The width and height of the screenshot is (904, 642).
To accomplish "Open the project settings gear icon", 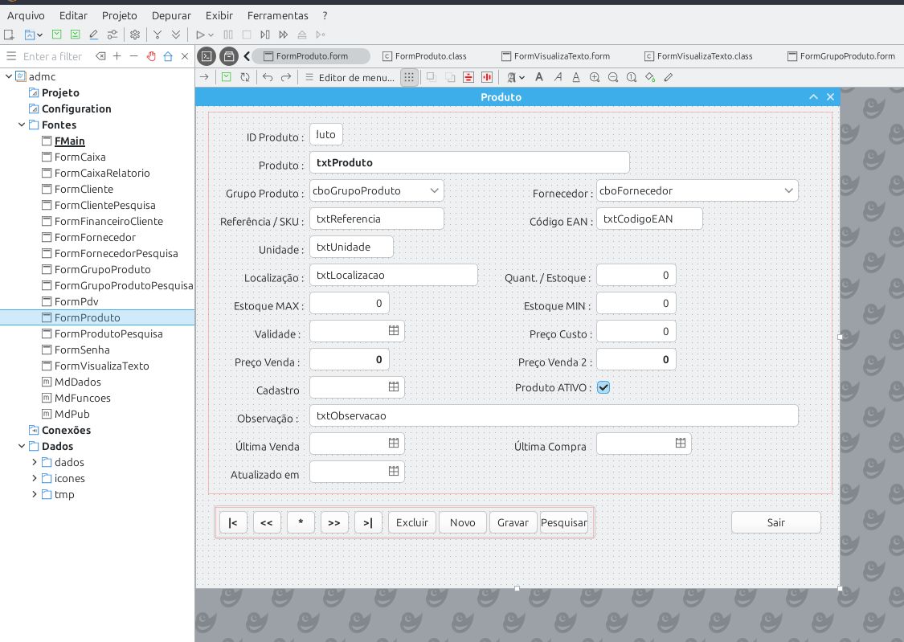I will 135,35.
